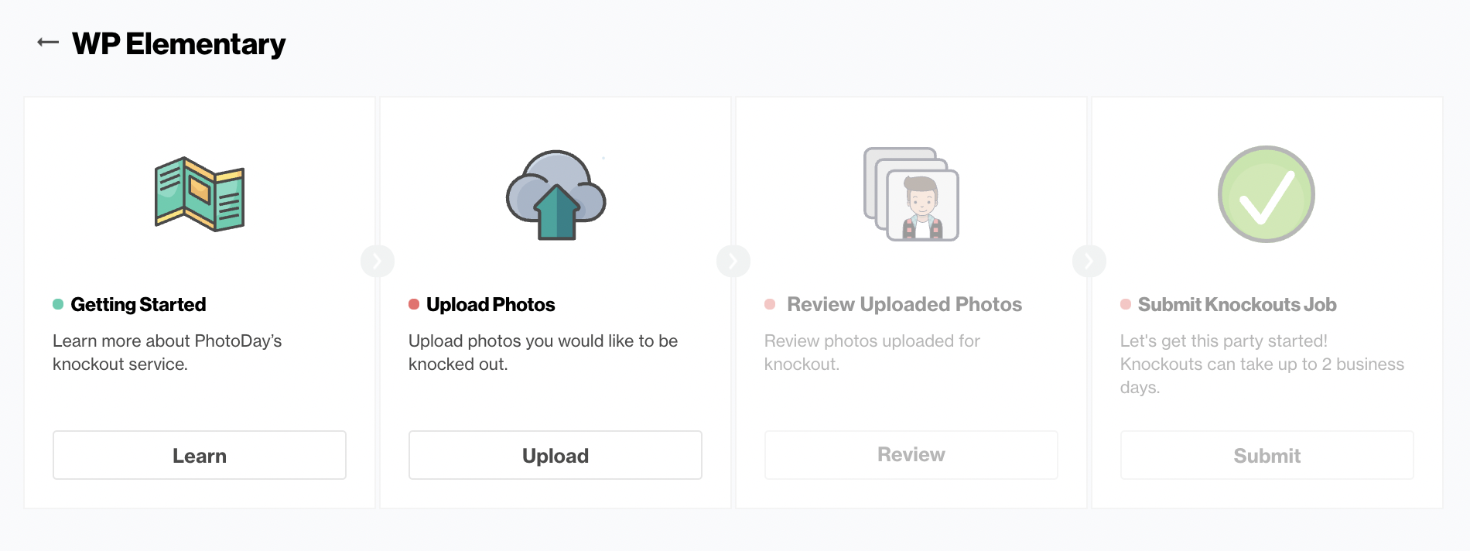Click chevron between Review and Submit cards
Screen dimensions: 1470x551
pyautogui.click(x=1089, y=262)
